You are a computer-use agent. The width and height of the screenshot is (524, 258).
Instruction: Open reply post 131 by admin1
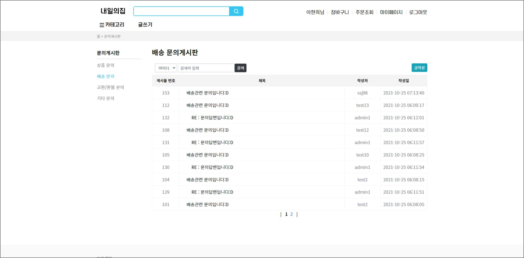tap(212, 142)
